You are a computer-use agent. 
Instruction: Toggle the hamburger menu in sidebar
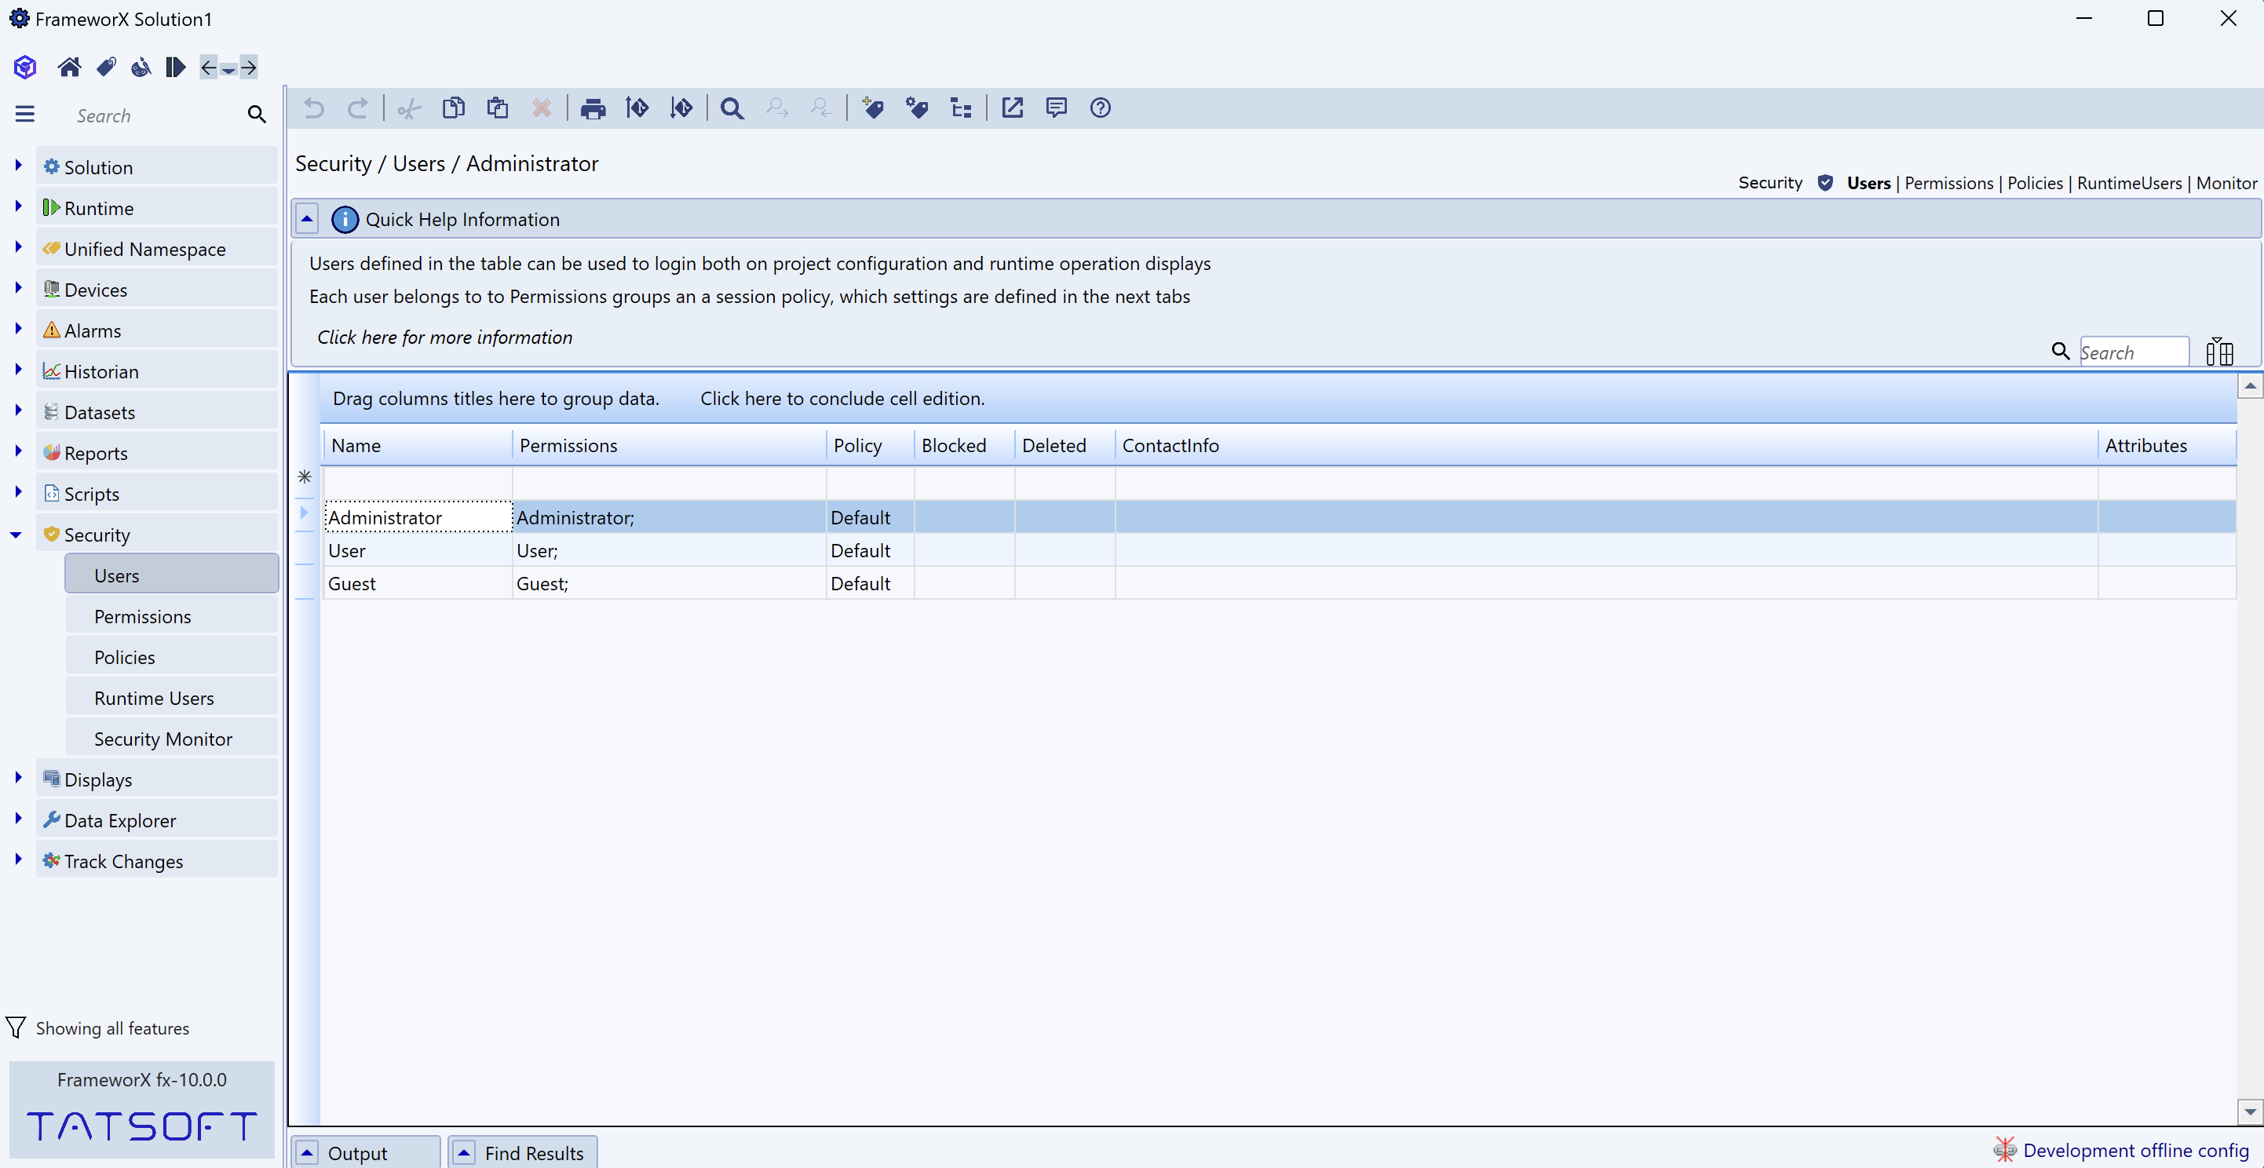click(x=24, y=115)
